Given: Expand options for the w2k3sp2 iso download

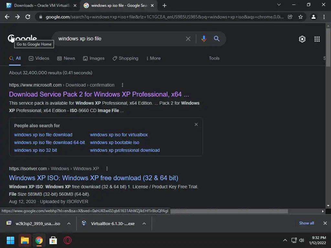Looking at the screenshot, I should (x=69, y=223).
